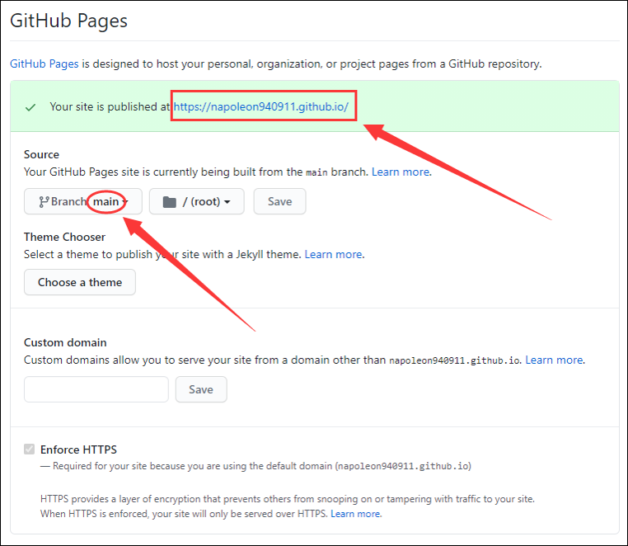Expand the Branch main dropdown caret
The width and height of the screenshot is (628, 546).
(125, 202)
